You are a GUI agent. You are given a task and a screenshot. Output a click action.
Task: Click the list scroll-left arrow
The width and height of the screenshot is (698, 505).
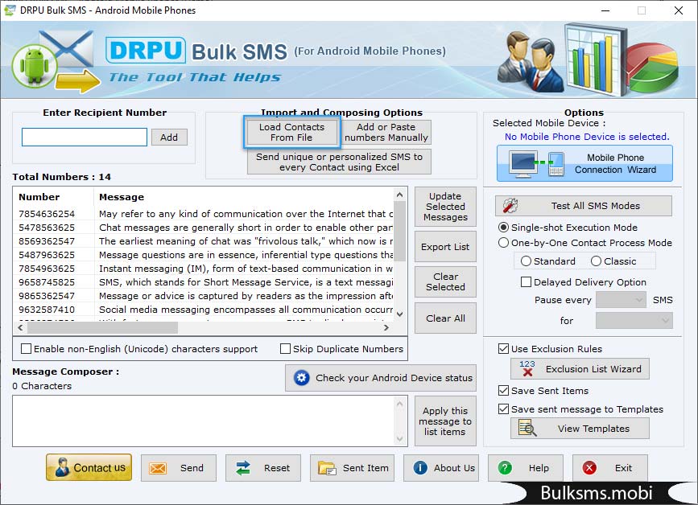(x=20, y=327)
